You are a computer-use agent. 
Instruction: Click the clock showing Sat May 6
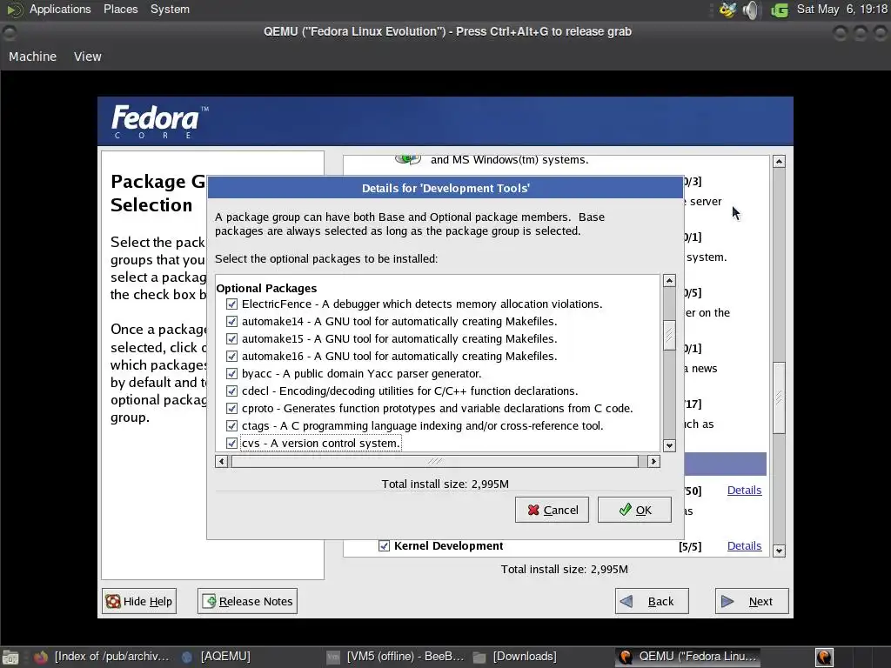tap(841, 9)
